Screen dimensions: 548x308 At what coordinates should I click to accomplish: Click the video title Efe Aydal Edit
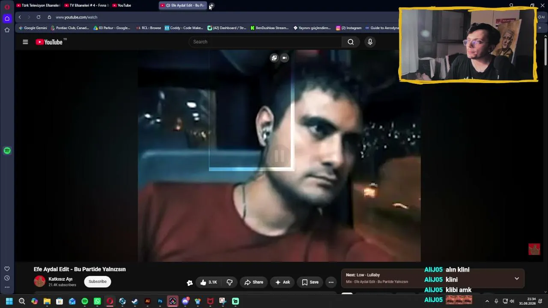coord(80,269)
